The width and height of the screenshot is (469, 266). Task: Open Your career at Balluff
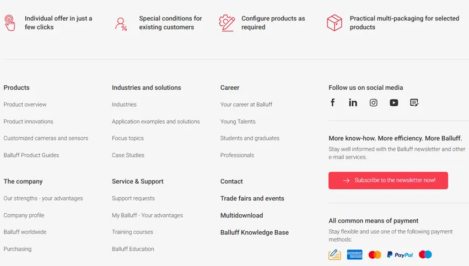click(x=246, y=105)
